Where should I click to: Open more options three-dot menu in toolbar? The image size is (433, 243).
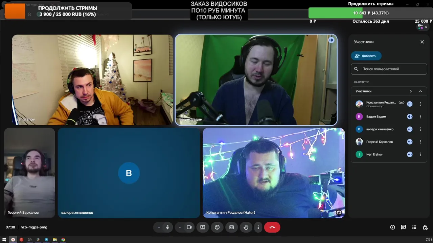[258, 227]
